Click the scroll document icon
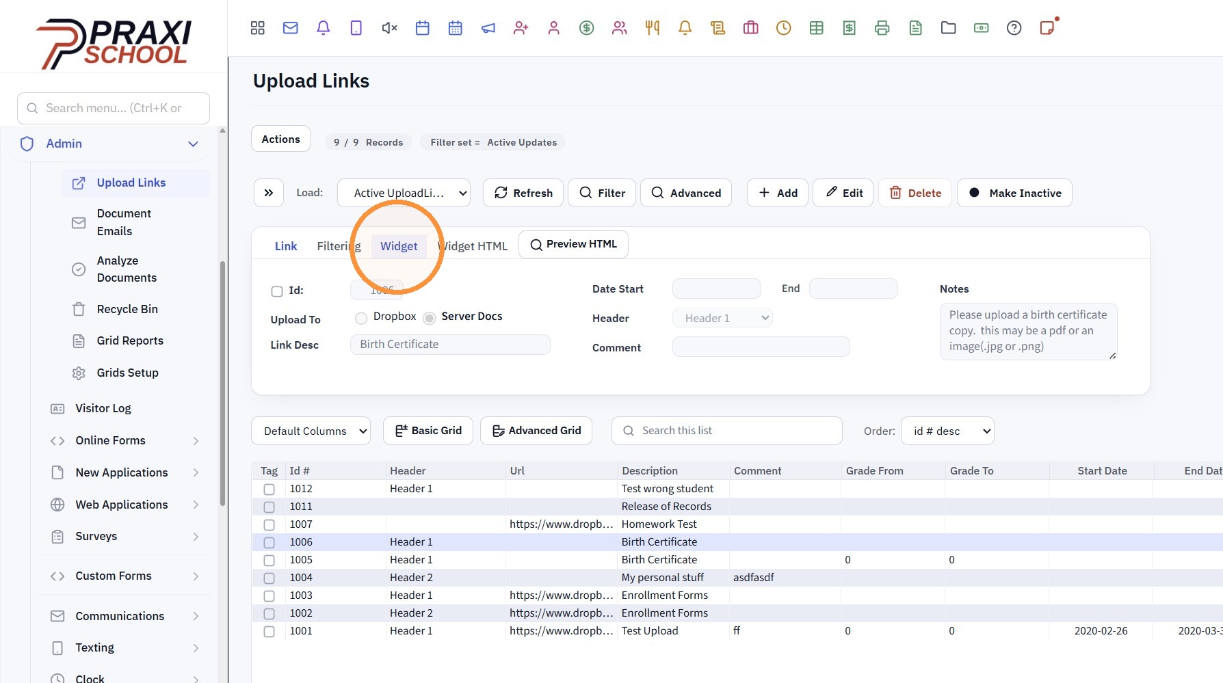 tap(718, 28)
